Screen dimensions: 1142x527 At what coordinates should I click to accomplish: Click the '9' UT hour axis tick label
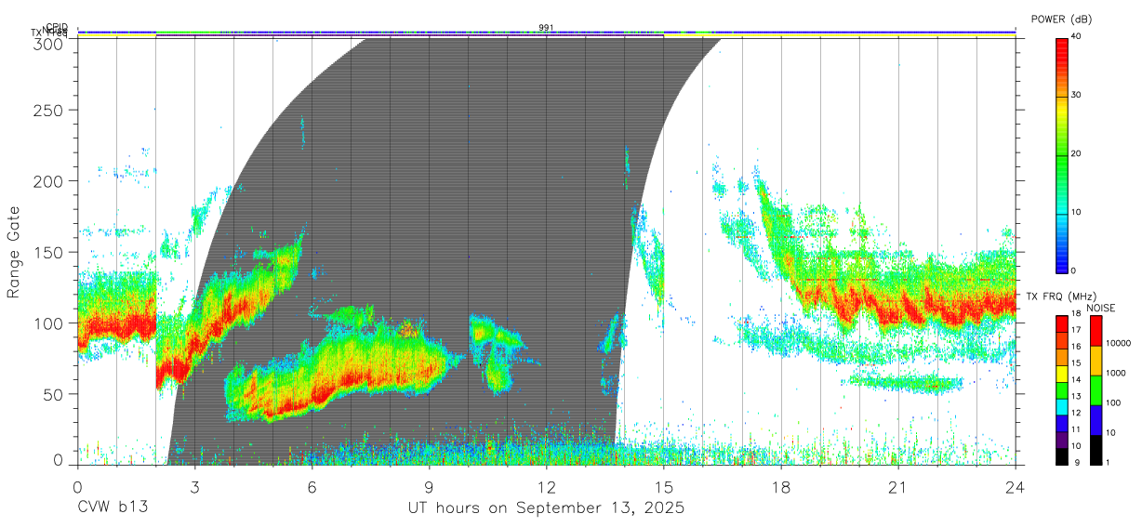point(429,486)
